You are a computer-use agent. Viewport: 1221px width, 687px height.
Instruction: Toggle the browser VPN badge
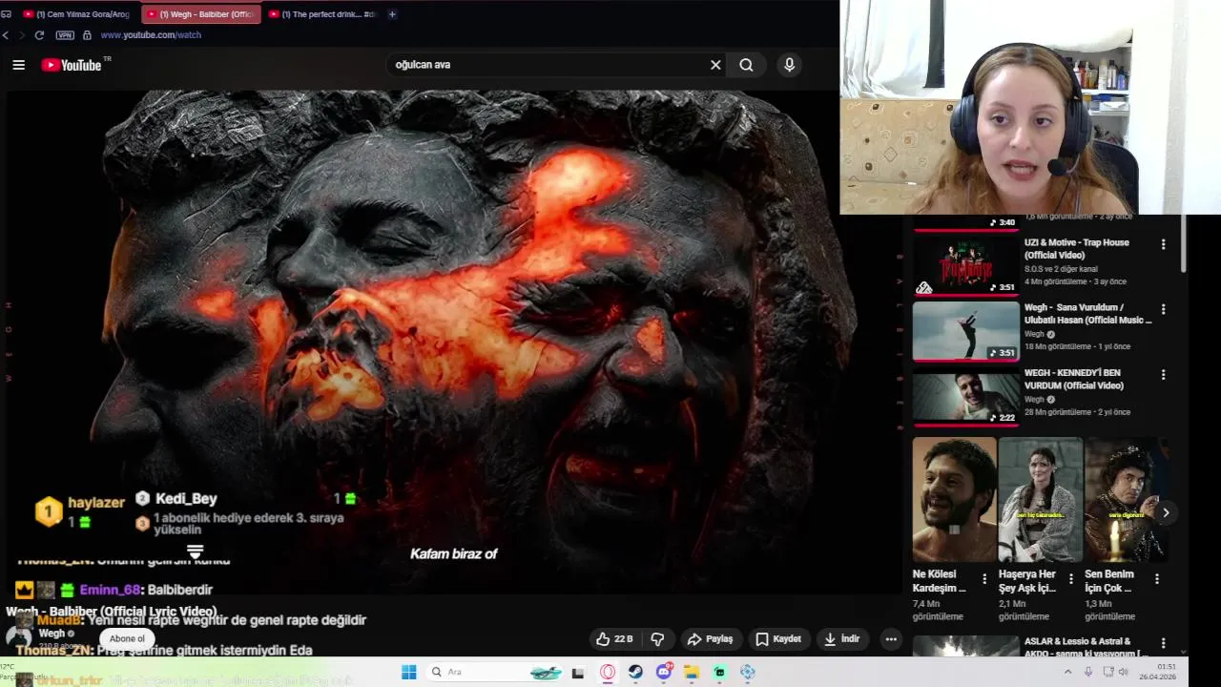point(65,35)
